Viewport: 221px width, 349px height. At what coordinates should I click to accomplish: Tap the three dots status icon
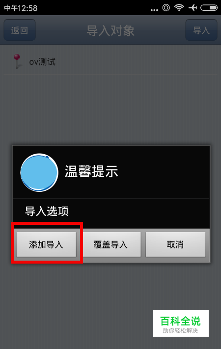154,10
